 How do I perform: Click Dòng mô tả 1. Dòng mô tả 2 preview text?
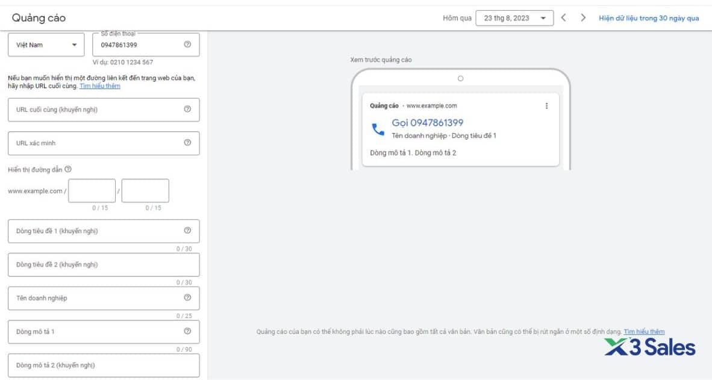tap(413, 153)
